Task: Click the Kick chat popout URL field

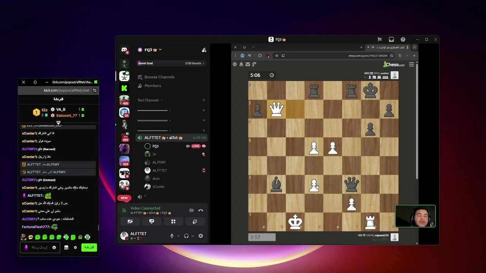Action: (66, 90)
